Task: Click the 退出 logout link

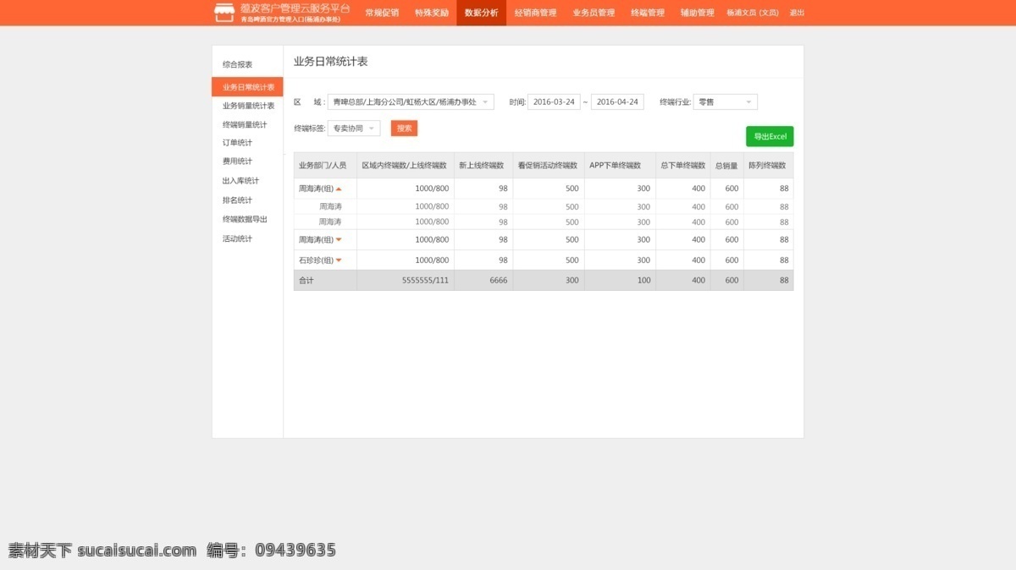Action: tap(797, 13)
